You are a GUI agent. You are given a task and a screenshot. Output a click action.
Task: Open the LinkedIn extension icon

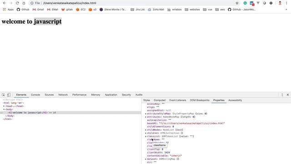(x=251, y=3)
